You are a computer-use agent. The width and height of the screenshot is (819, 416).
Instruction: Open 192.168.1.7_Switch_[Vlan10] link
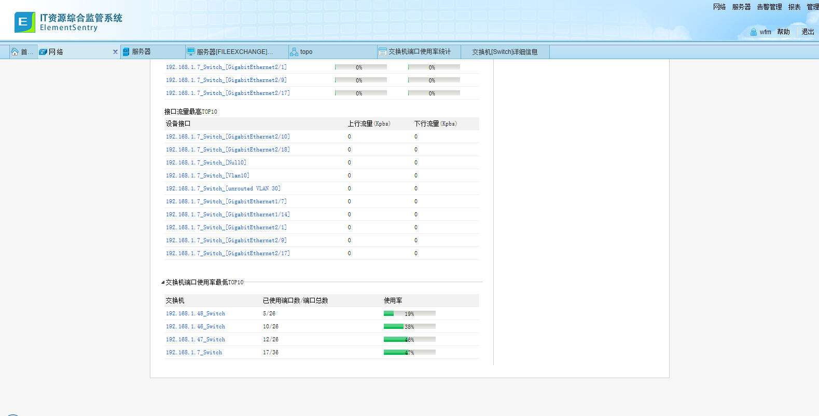point(207,175)
